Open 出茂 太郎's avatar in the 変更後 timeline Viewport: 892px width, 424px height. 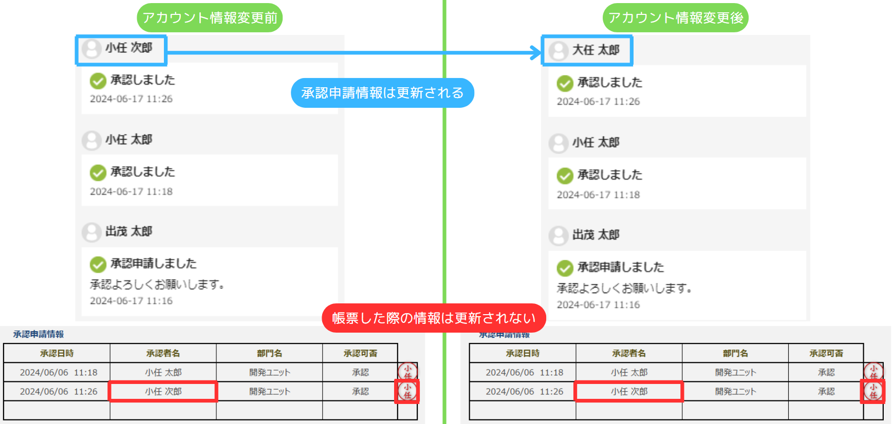558,236
